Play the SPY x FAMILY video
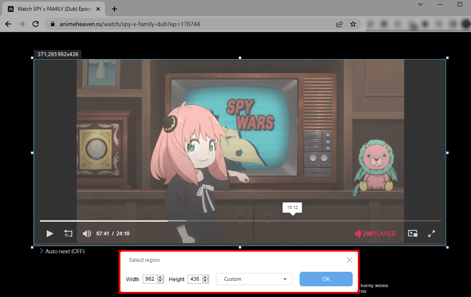 50,233
